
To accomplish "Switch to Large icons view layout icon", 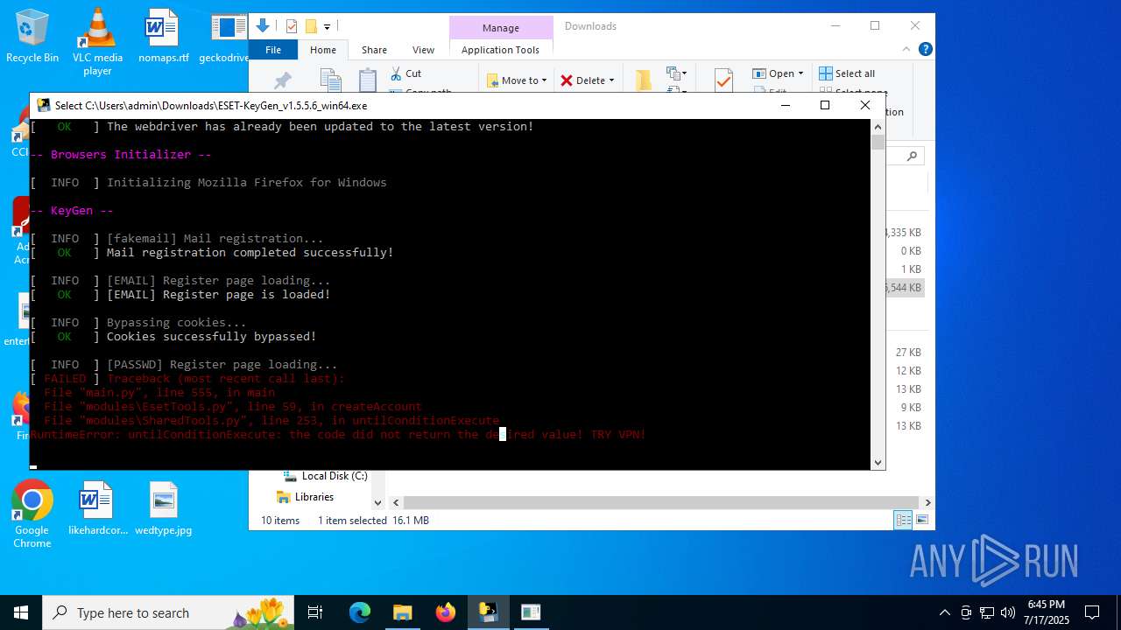I will coord(921,521).
